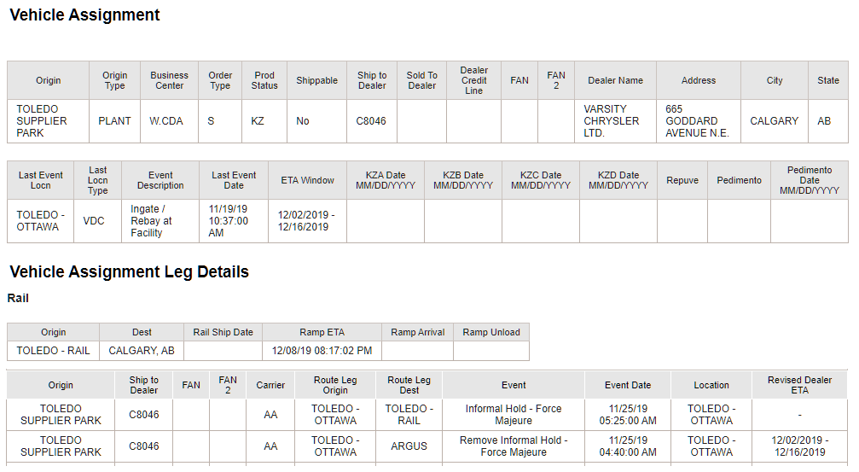Select the Ship to Dealer C8046 cell

[371, 121]
